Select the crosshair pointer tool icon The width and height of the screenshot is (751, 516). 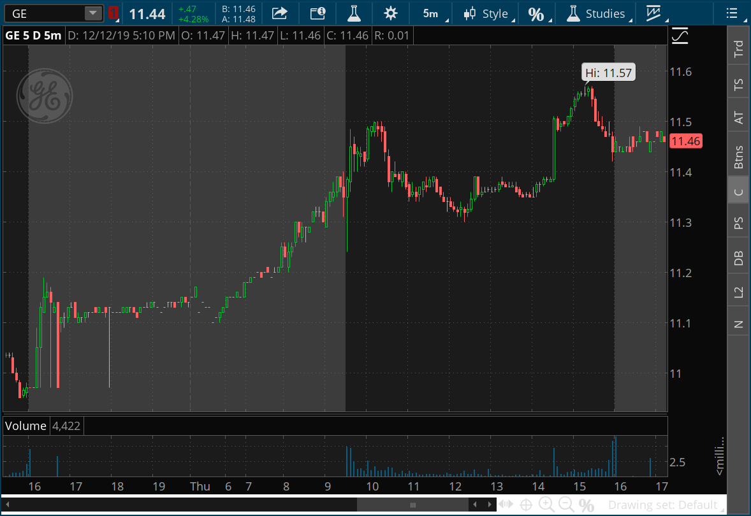pos(526,505)
